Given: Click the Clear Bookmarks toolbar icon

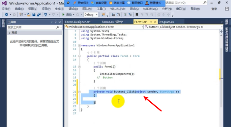Looking at the screenshot, I should pos(152,14).
